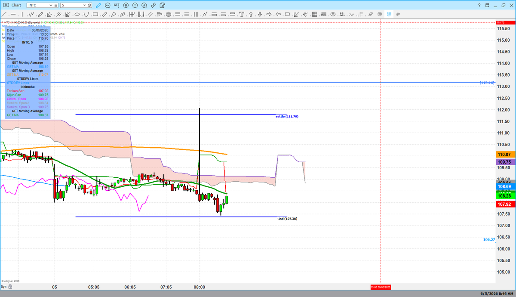Image resolution: width=516 pixels, height=297 pixels.
Task: Select the vertical line drawing tool
Action: click(22, 14)
